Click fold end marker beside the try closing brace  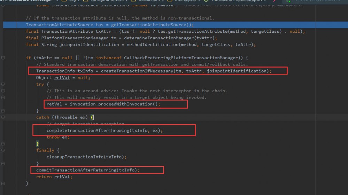click(x=3, y=110)
